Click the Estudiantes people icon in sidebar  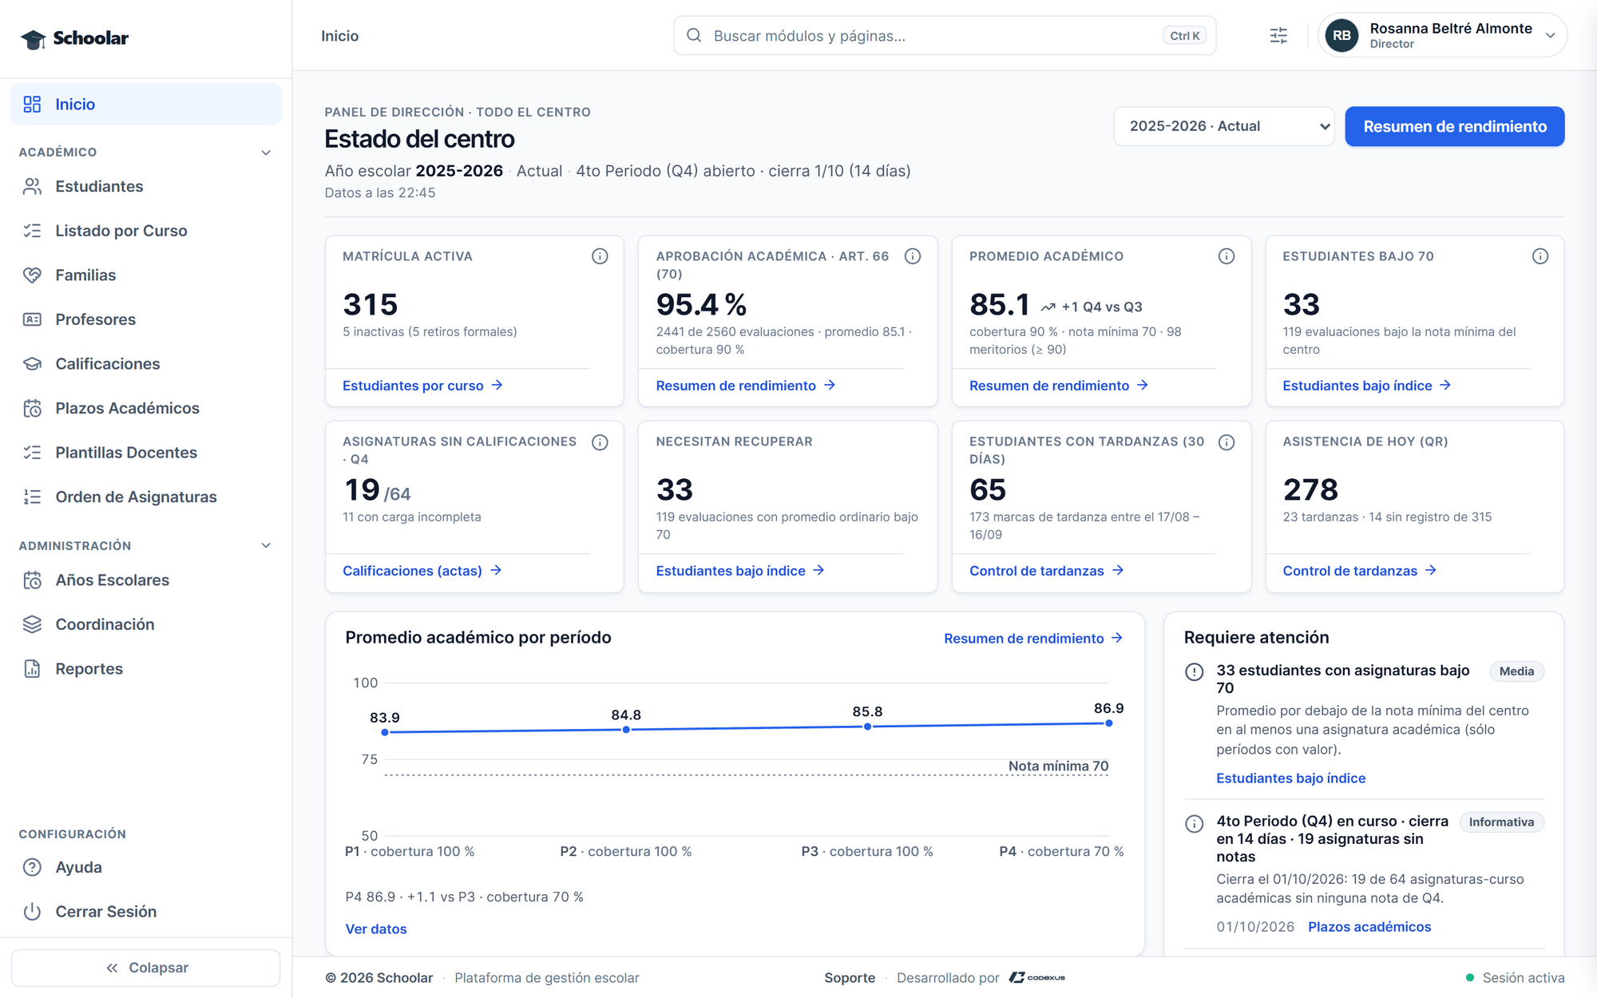(x=32, y=187)
